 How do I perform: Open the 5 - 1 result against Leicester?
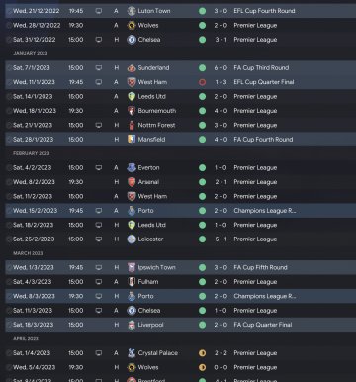coord(221,239)
